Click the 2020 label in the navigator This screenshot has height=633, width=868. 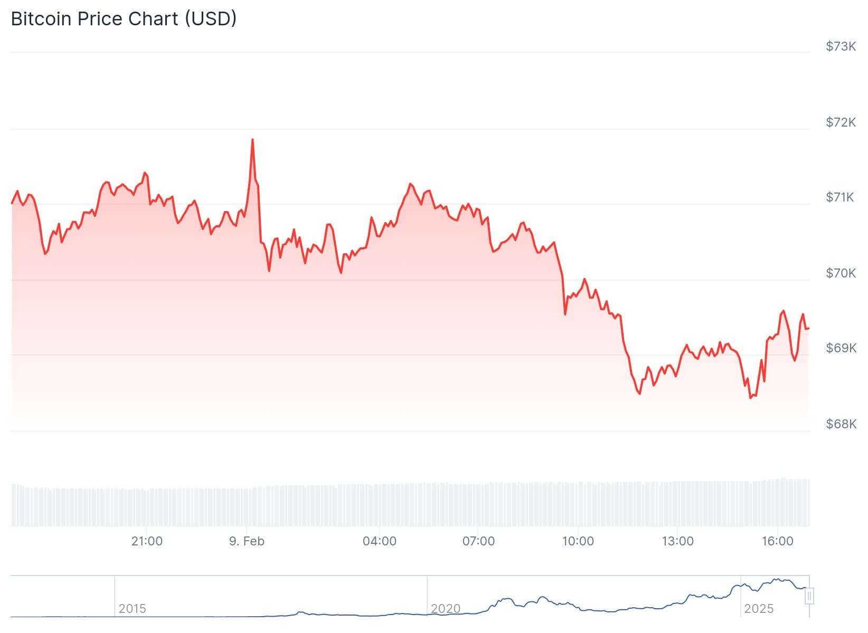pos(446,609)
